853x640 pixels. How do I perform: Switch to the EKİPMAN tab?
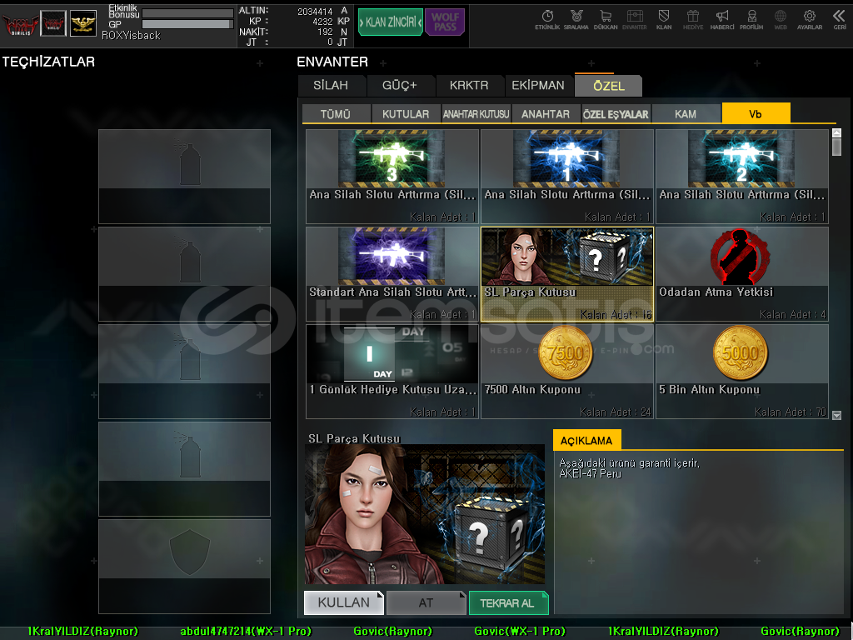[x=538, y=86]
